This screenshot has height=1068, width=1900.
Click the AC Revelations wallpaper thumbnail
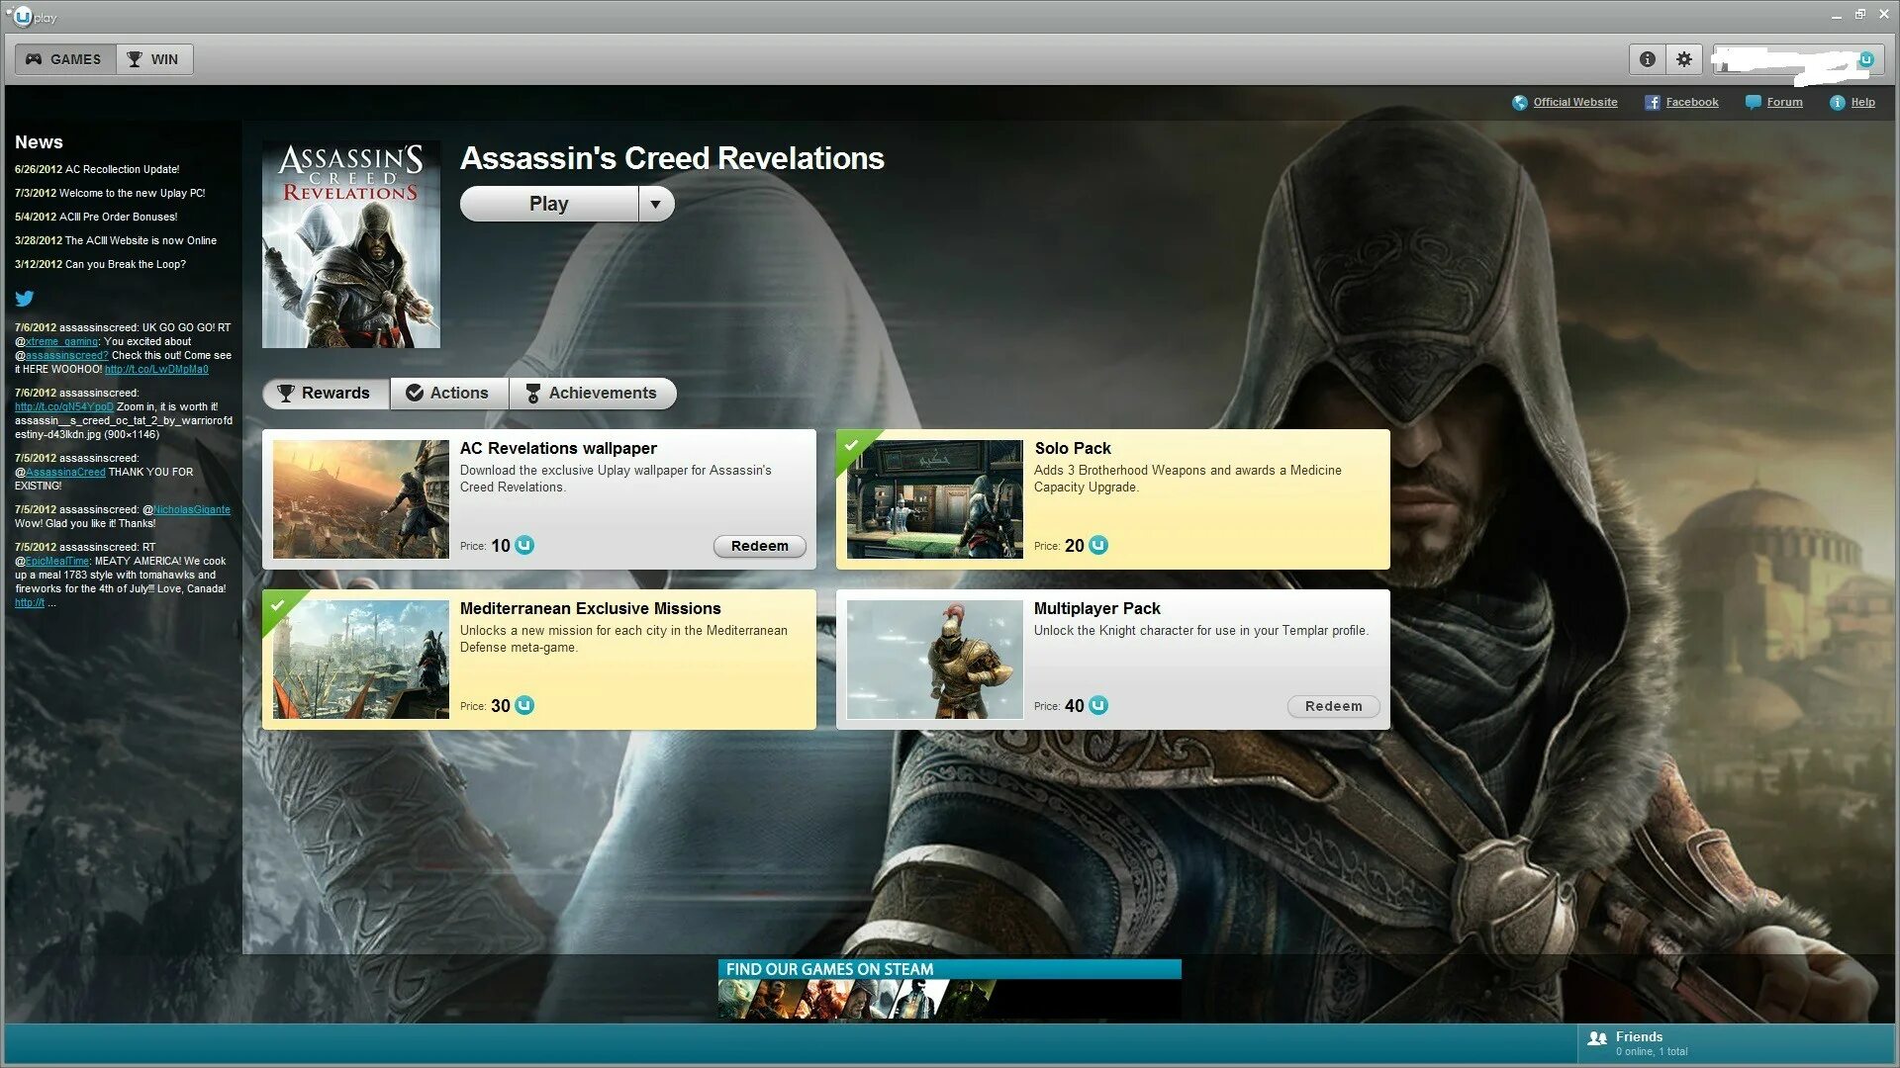361,499
